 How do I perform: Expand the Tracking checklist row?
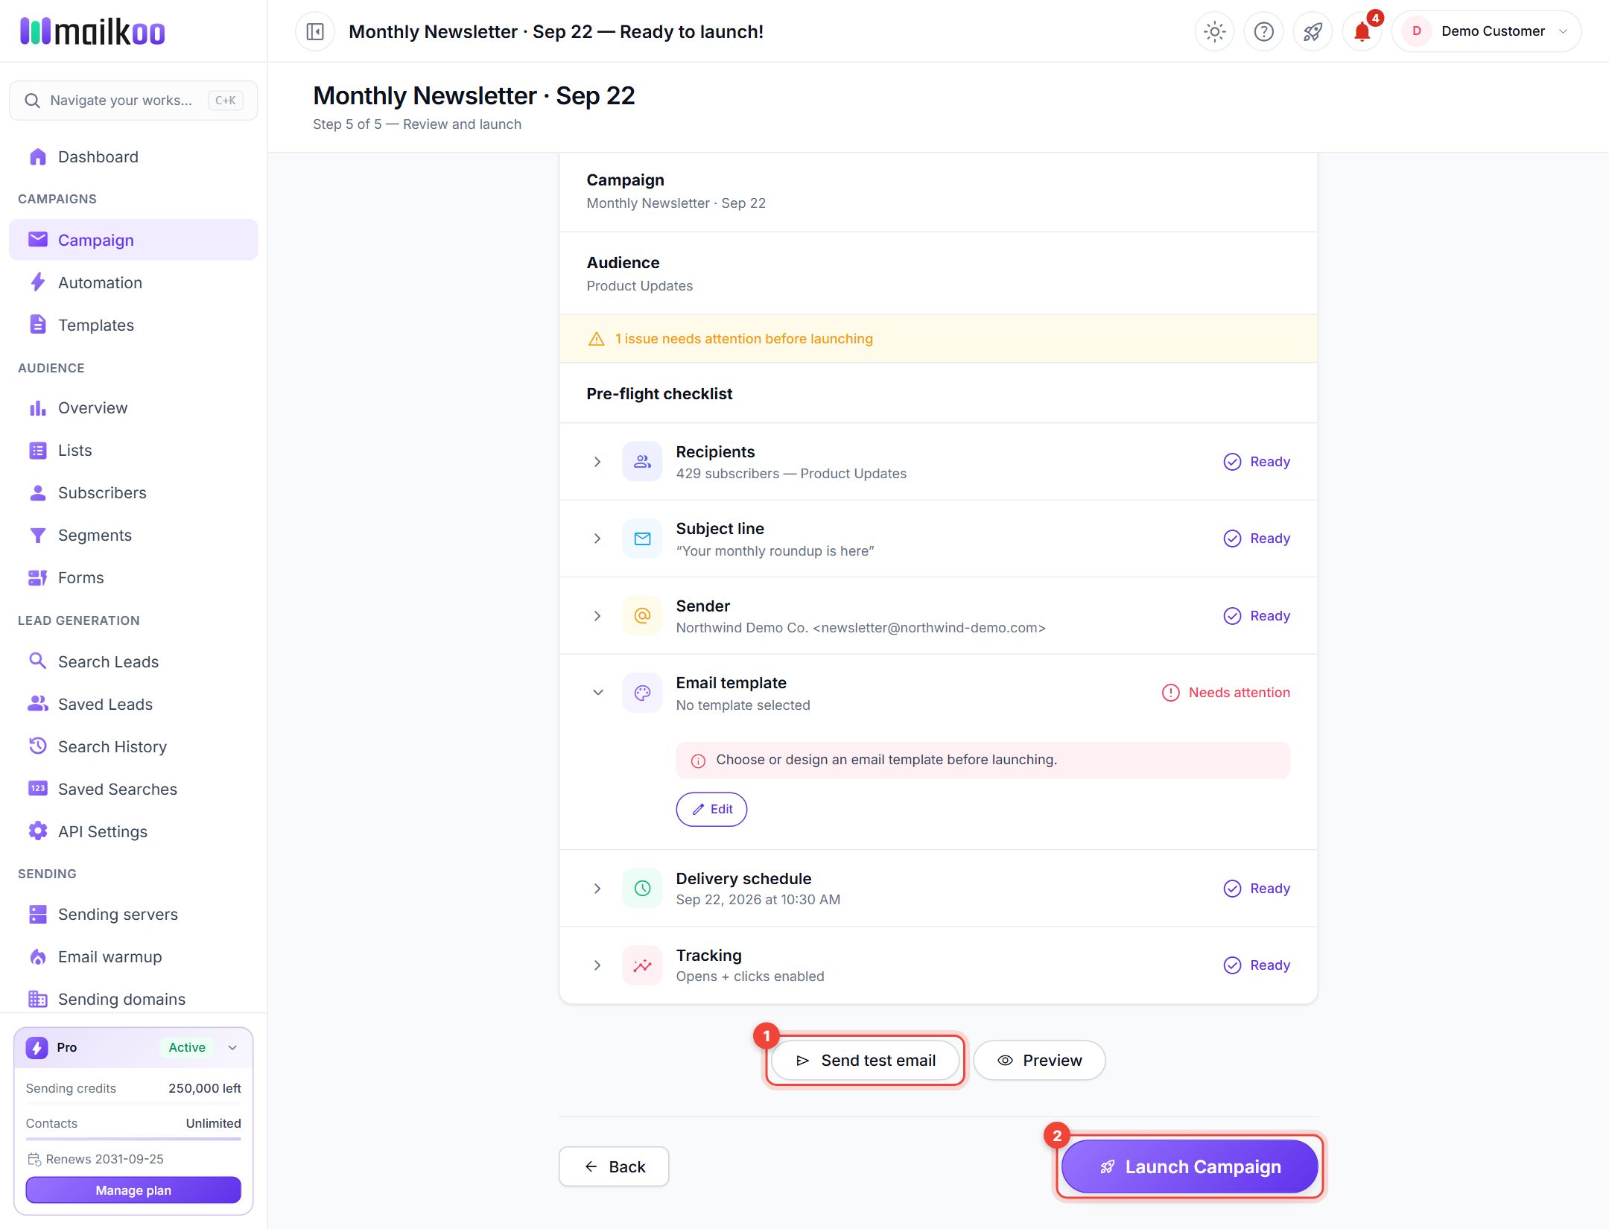click(597, 965)
